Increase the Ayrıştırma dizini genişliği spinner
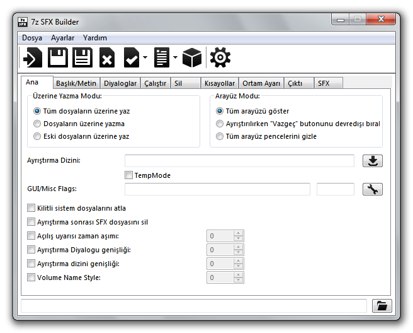Screen dimensions: 413x333 pyautogui.click(x=238, y=261)
